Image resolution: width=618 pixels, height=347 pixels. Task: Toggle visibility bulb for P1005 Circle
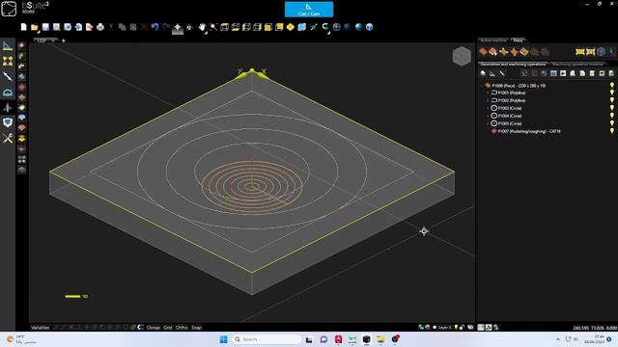pos(611,123)
